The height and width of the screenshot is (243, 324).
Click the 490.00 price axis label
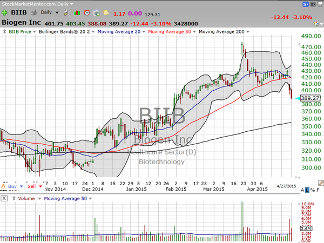point(311,36)
